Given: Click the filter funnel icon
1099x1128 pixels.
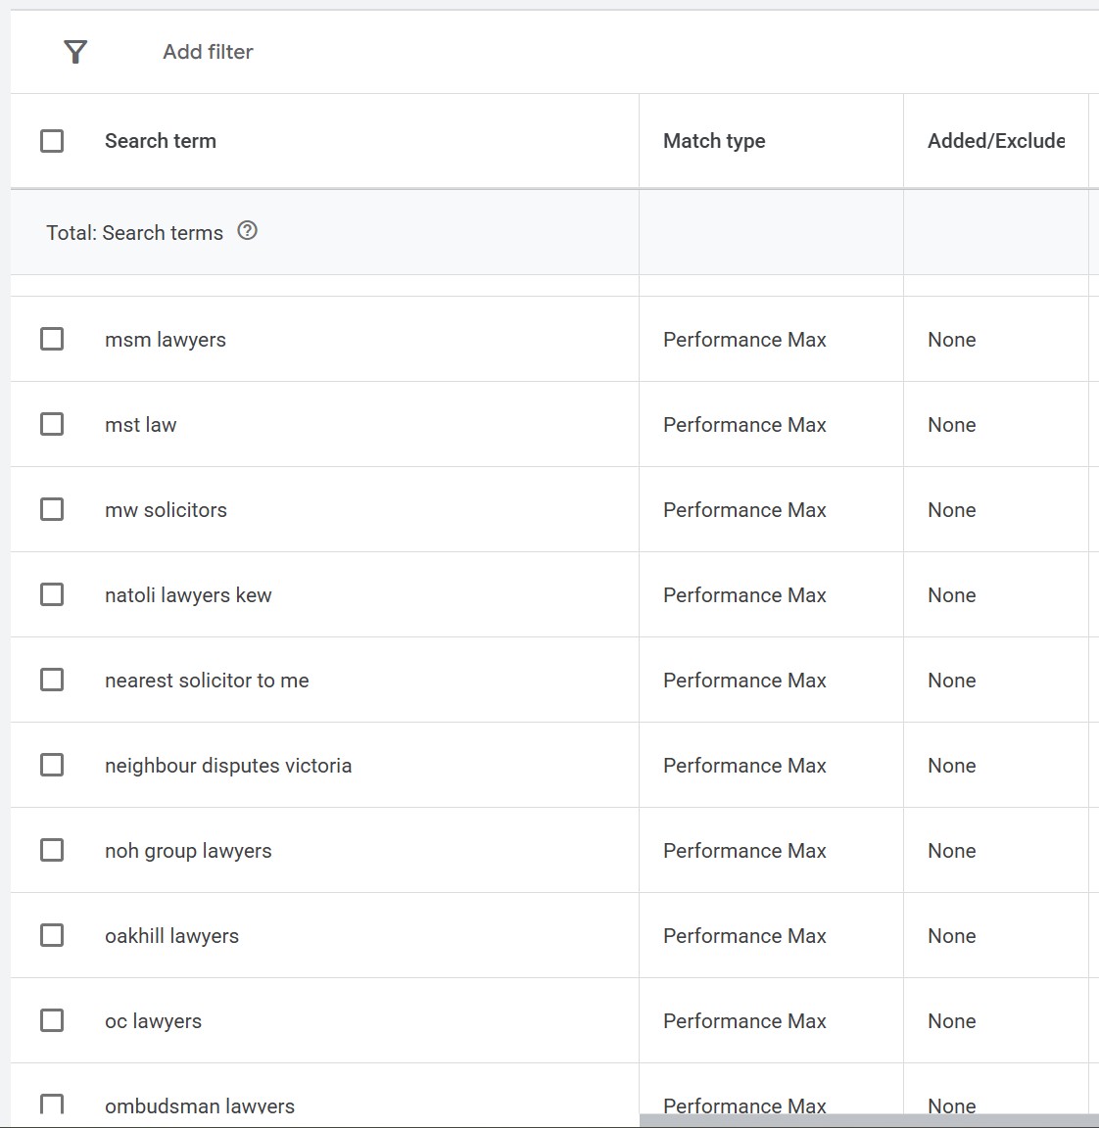Looking at the screenshot, I should coord(75,52).
